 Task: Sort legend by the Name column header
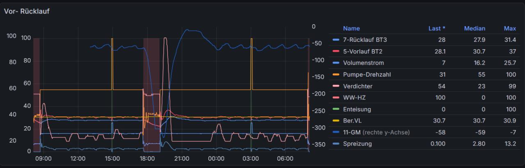click(x=351, y=29)
